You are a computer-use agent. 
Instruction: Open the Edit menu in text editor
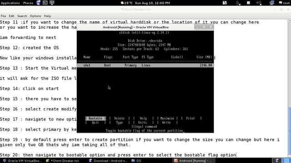pos(11,16)
